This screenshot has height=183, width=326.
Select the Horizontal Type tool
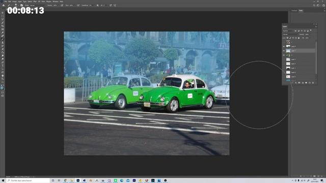(x=3, y=66)
